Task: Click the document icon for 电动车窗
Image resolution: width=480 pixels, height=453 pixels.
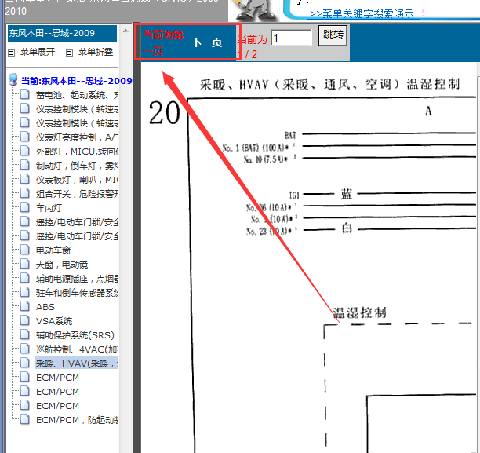Action: [25, 250]
